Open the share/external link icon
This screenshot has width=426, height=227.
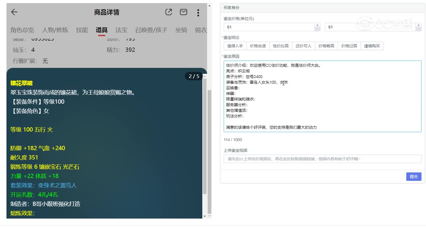pos(169,12)
